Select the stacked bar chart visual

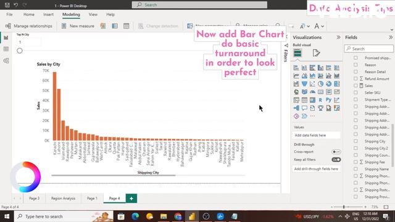296,68
